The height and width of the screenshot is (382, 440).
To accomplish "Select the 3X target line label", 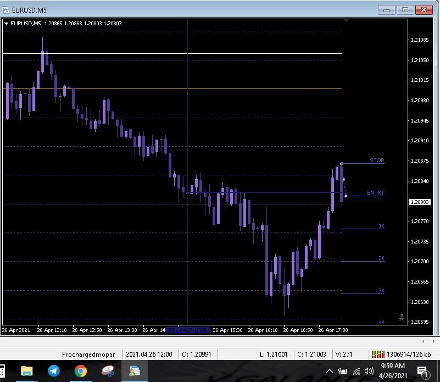I will pos(381,290).
